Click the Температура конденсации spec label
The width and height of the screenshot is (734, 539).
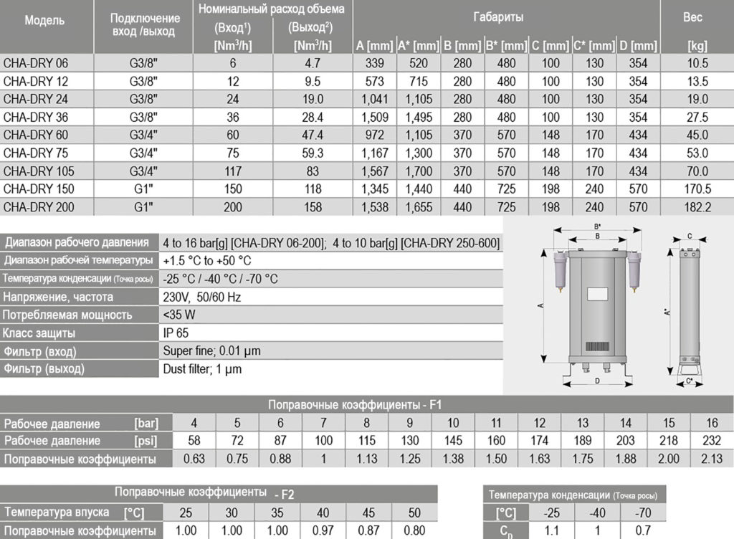click(x=77, y=278)
